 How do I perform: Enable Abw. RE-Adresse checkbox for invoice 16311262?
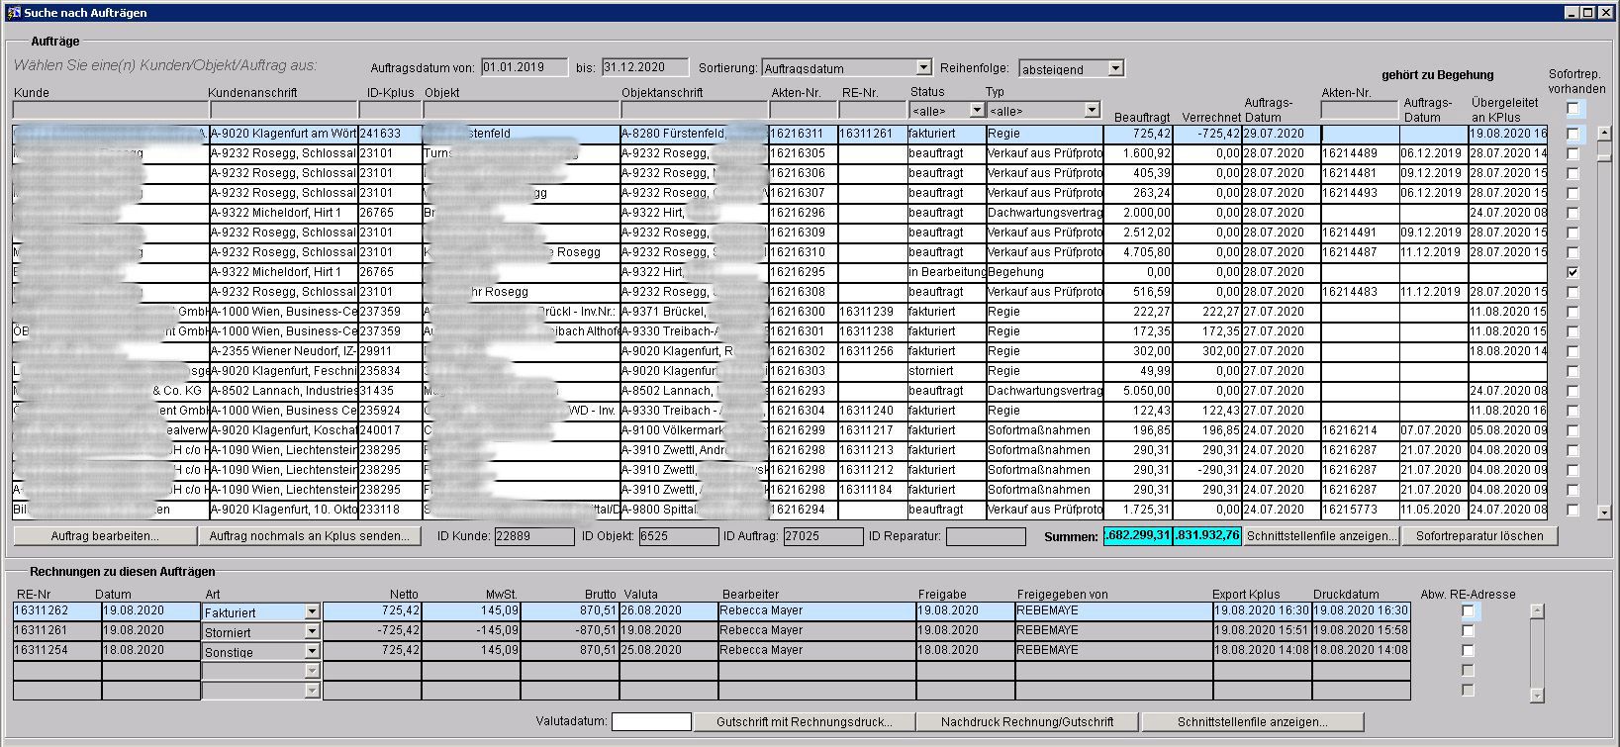(x=1468, y=611)
